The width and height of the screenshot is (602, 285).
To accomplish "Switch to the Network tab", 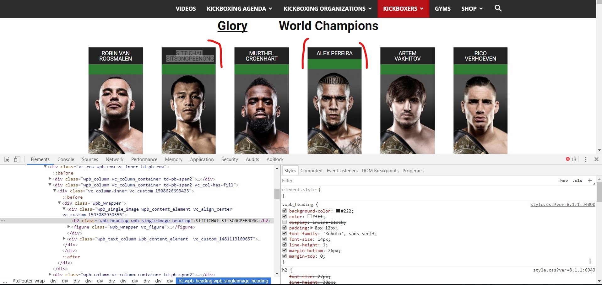I will click(x=115, y=159).
